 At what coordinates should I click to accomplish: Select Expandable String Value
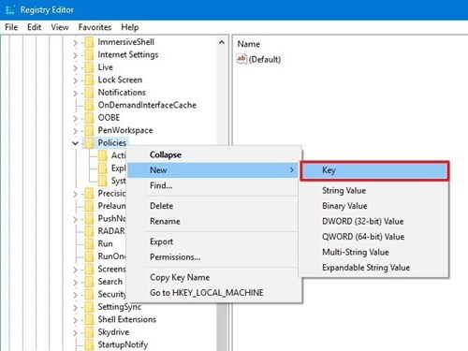[x=373, y=268]
